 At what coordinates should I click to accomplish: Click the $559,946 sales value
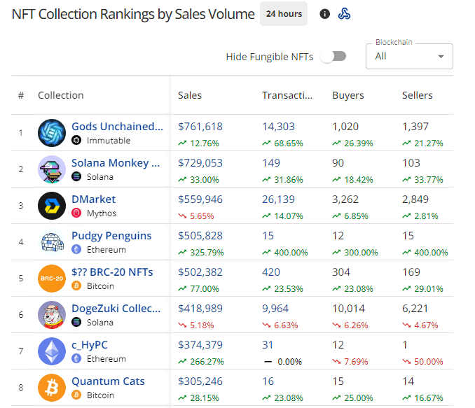[x=200, y=199]
